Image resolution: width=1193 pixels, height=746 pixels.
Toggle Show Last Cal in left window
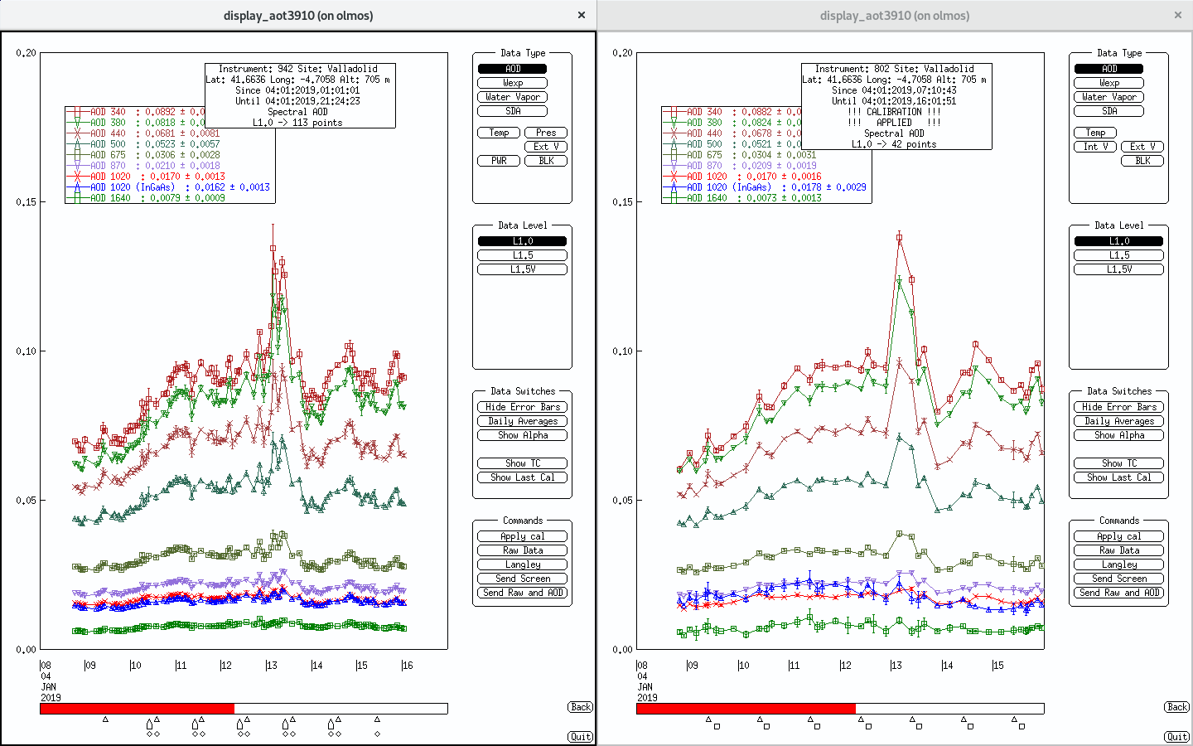(x=522, y=477)
